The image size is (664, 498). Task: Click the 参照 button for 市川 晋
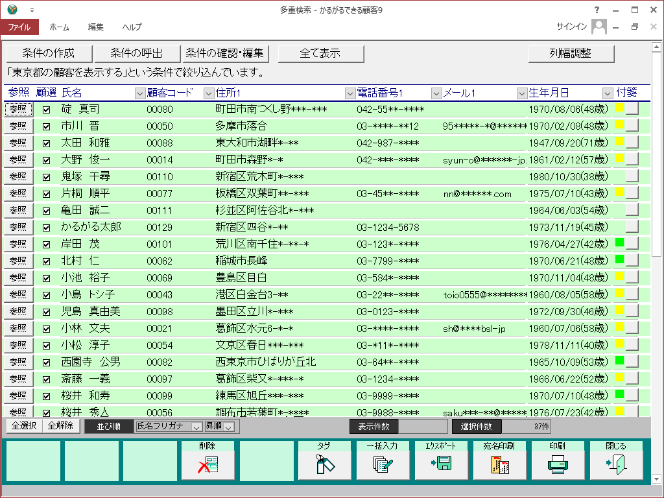click(x=18, y=126)
